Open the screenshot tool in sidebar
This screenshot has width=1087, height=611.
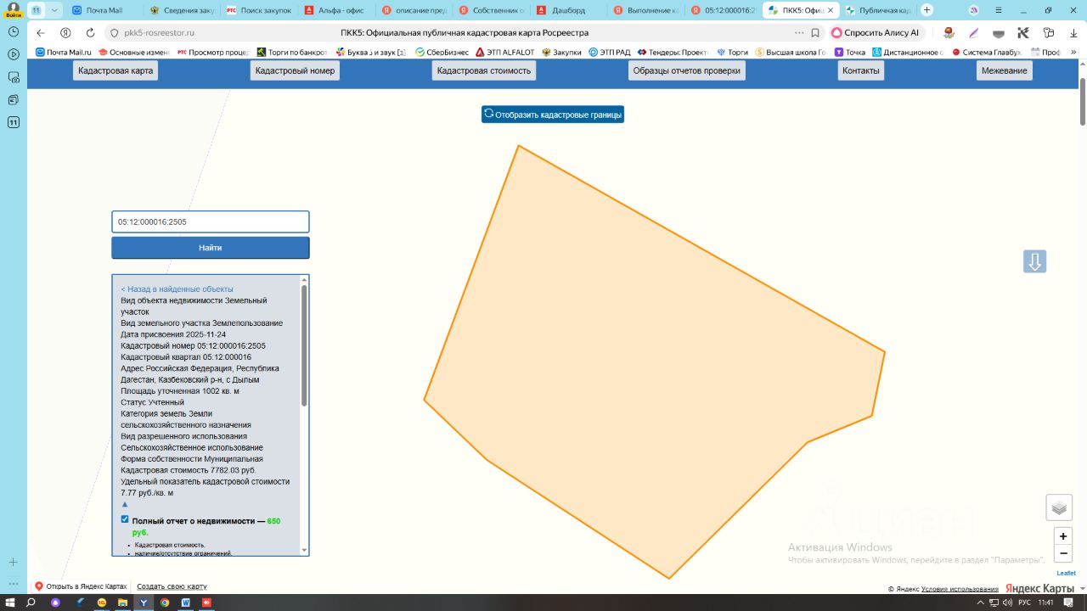[14, 76]
